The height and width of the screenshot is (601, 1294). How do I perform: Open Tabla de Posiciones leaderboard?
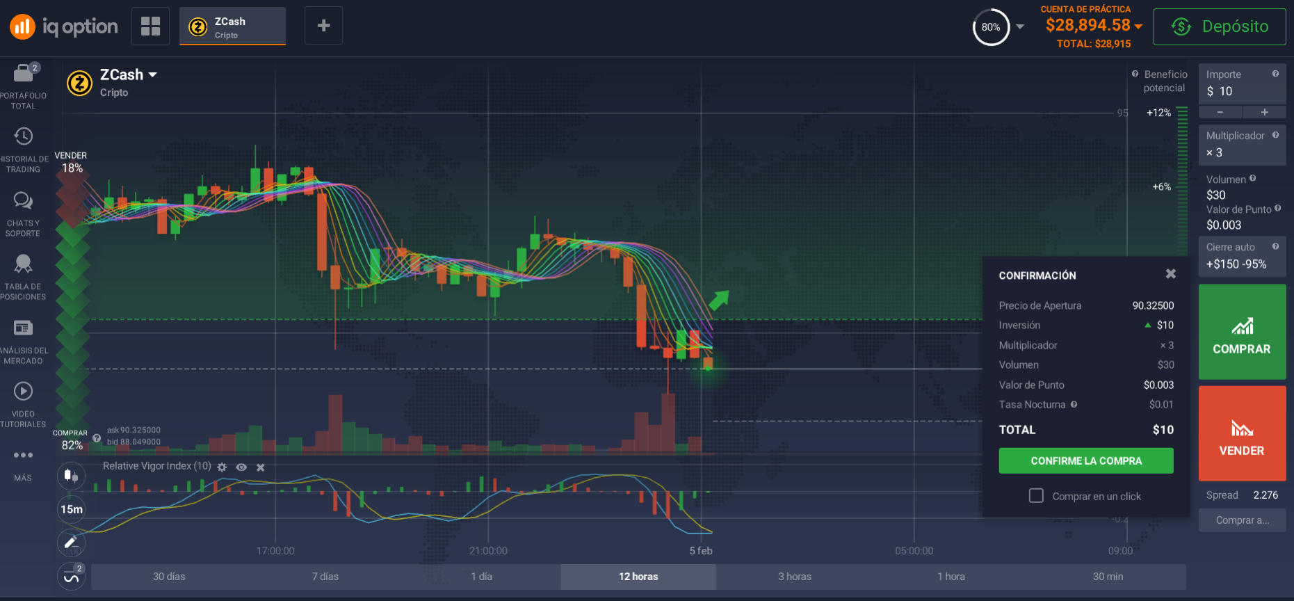click(24, 264)
